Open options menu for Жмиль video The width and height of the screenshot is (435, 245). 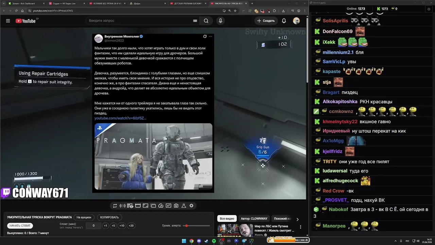click(x=300, y=227)
